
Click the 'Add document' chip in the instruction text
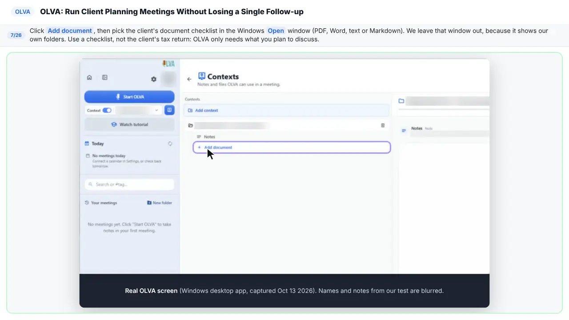tap(70, 31)
